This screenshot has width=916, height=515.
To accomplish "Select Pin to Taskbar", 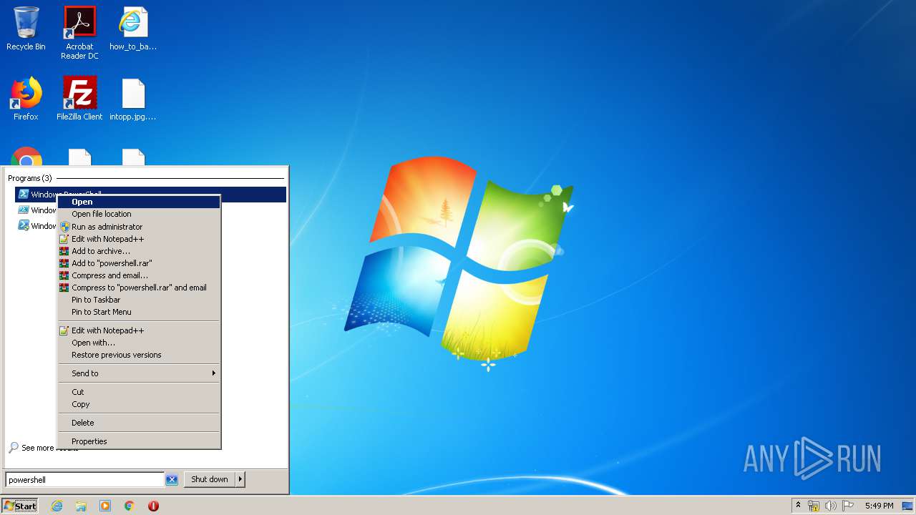I will (139, 300).
